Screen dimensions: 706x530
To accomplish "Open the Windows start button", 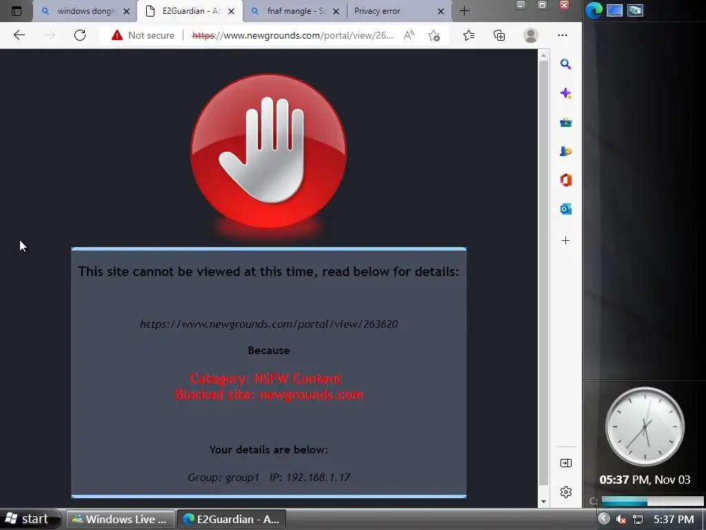I will click(30, 519).
